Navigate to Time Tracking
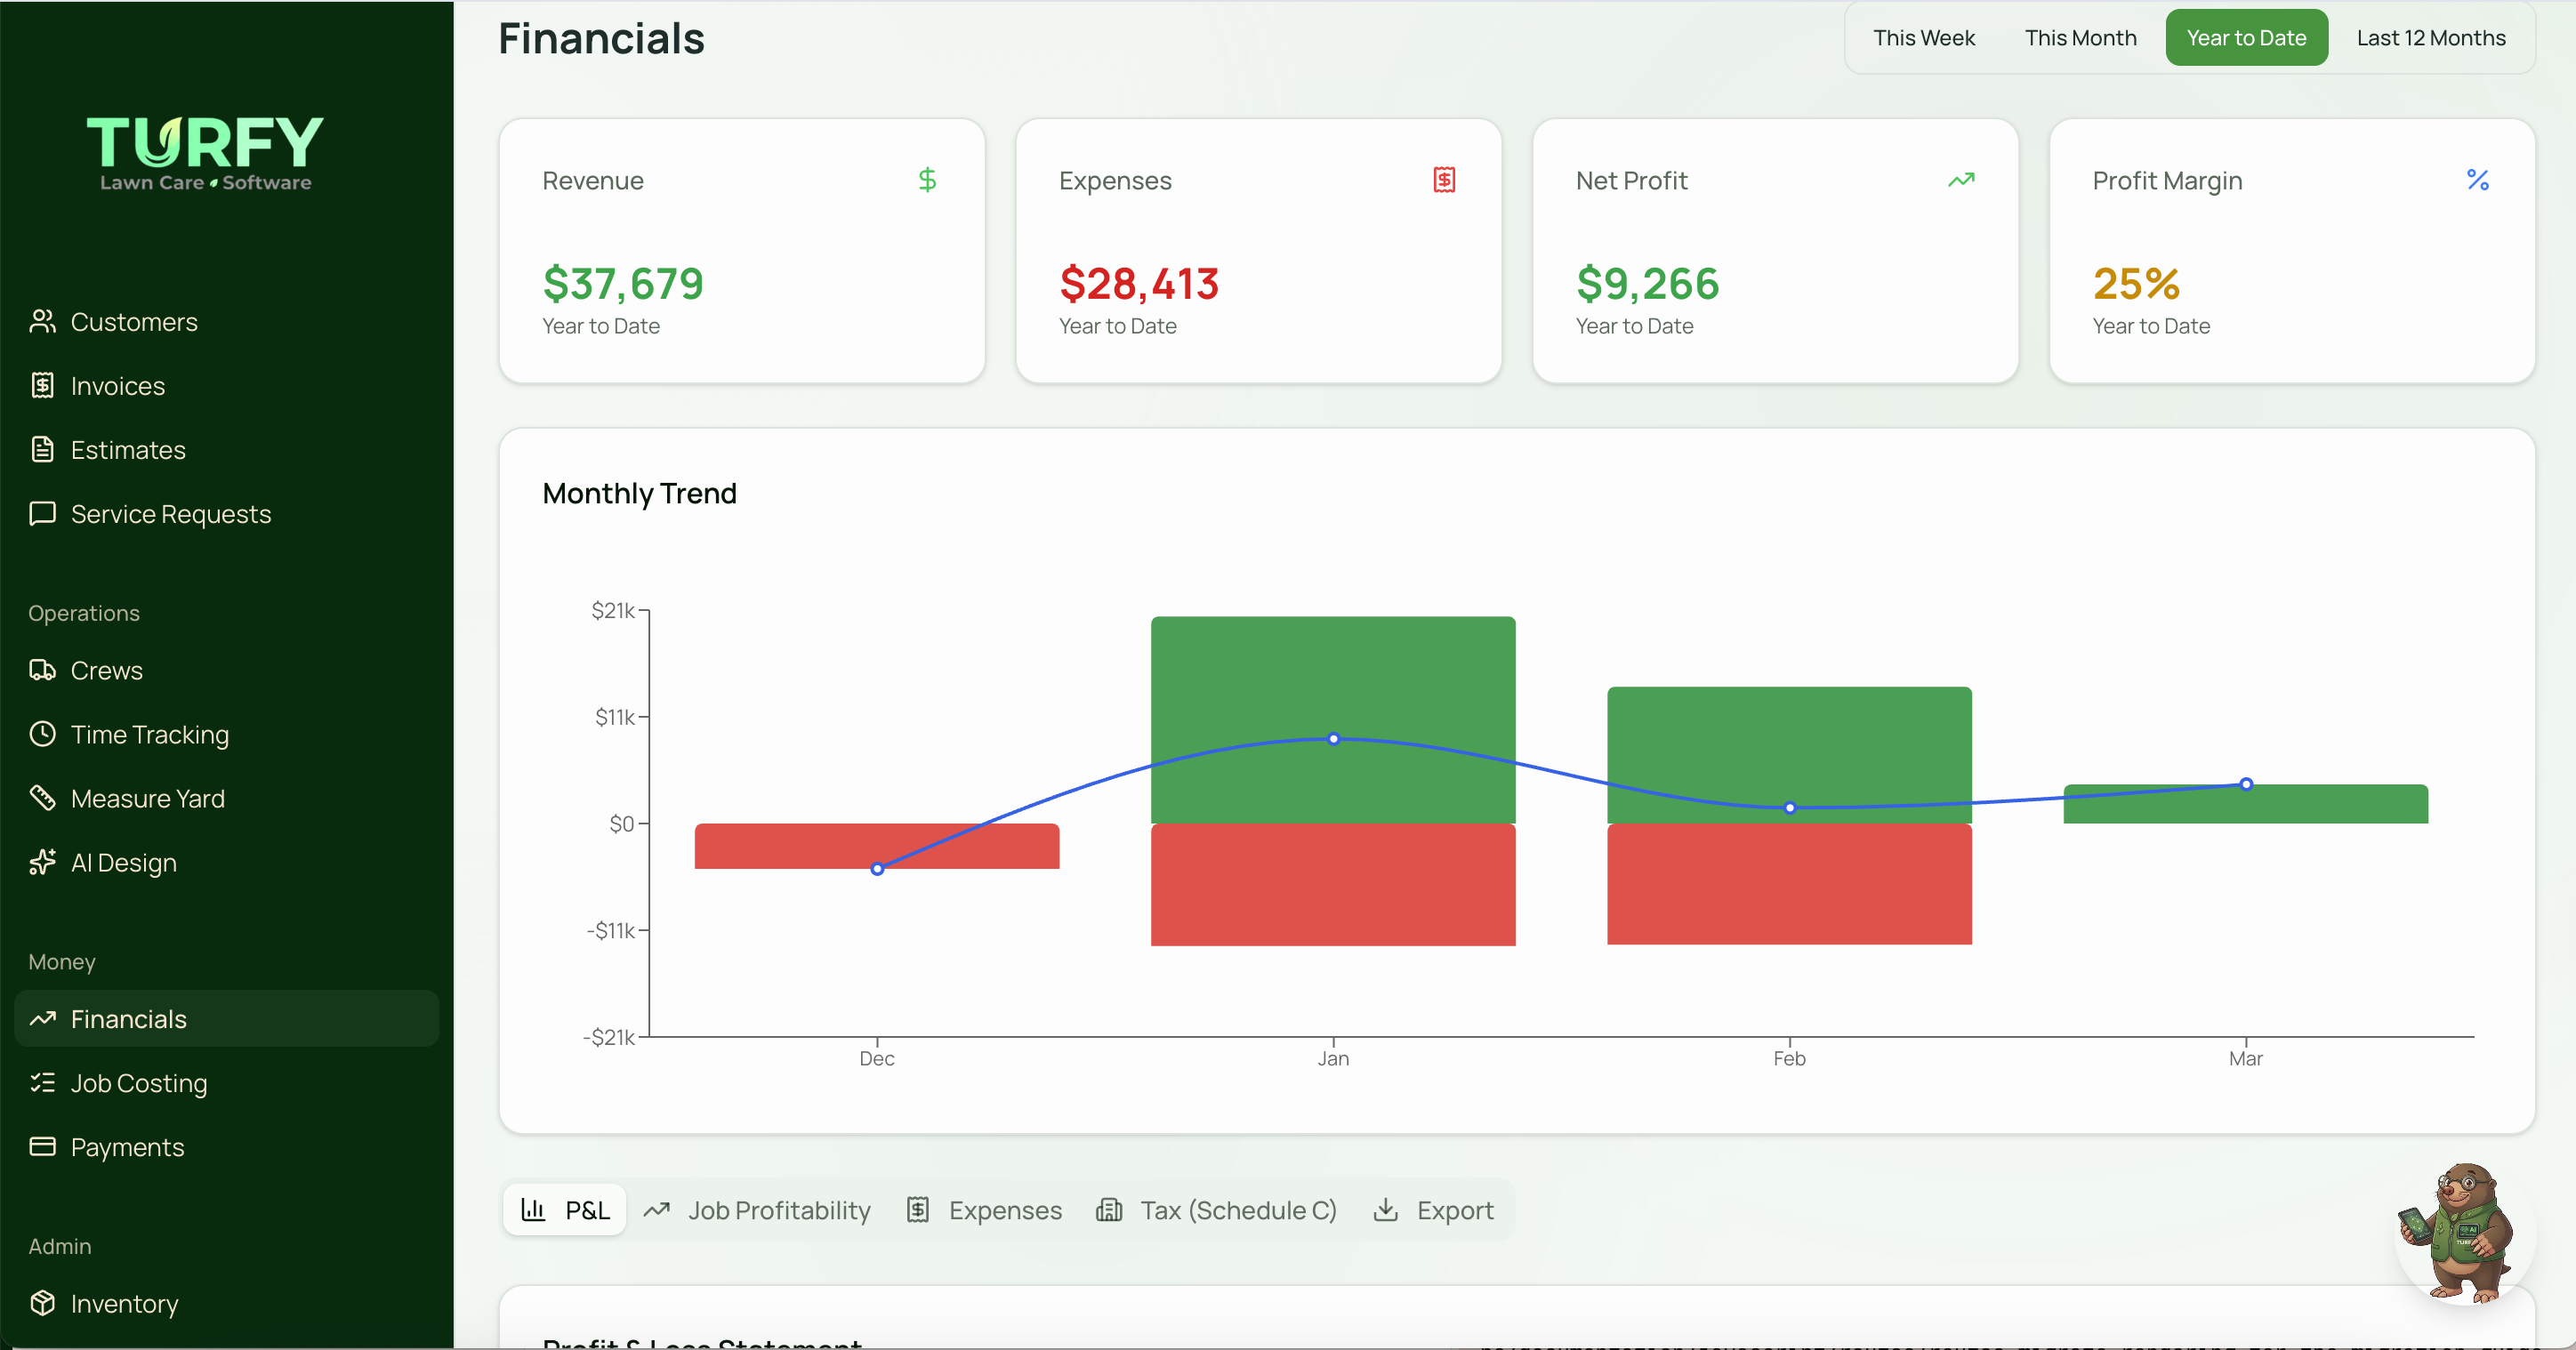The height and width of the screenshot is (1350, 2576). pos(227,734)
